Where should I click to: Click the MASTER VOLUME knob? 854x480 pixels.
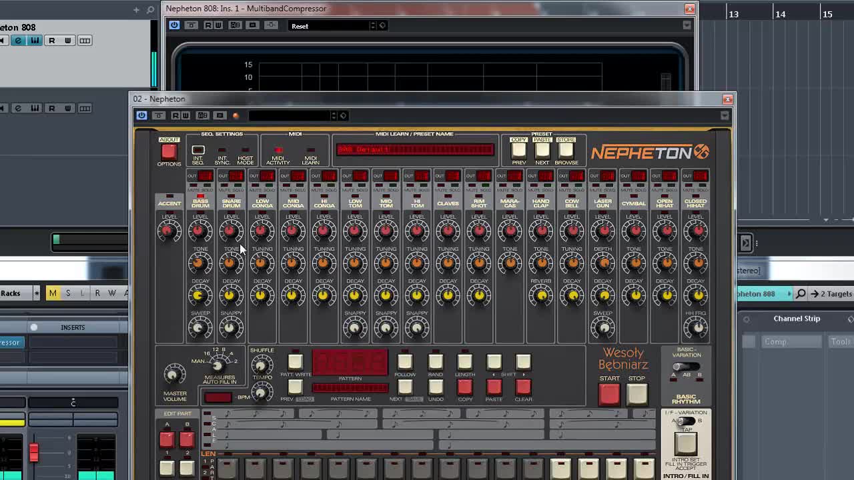173,375
